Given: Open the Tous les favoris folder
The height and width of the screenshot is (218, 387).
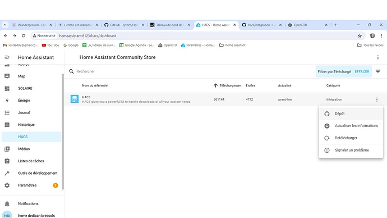Looking at the screenshot, I should 371,46.
